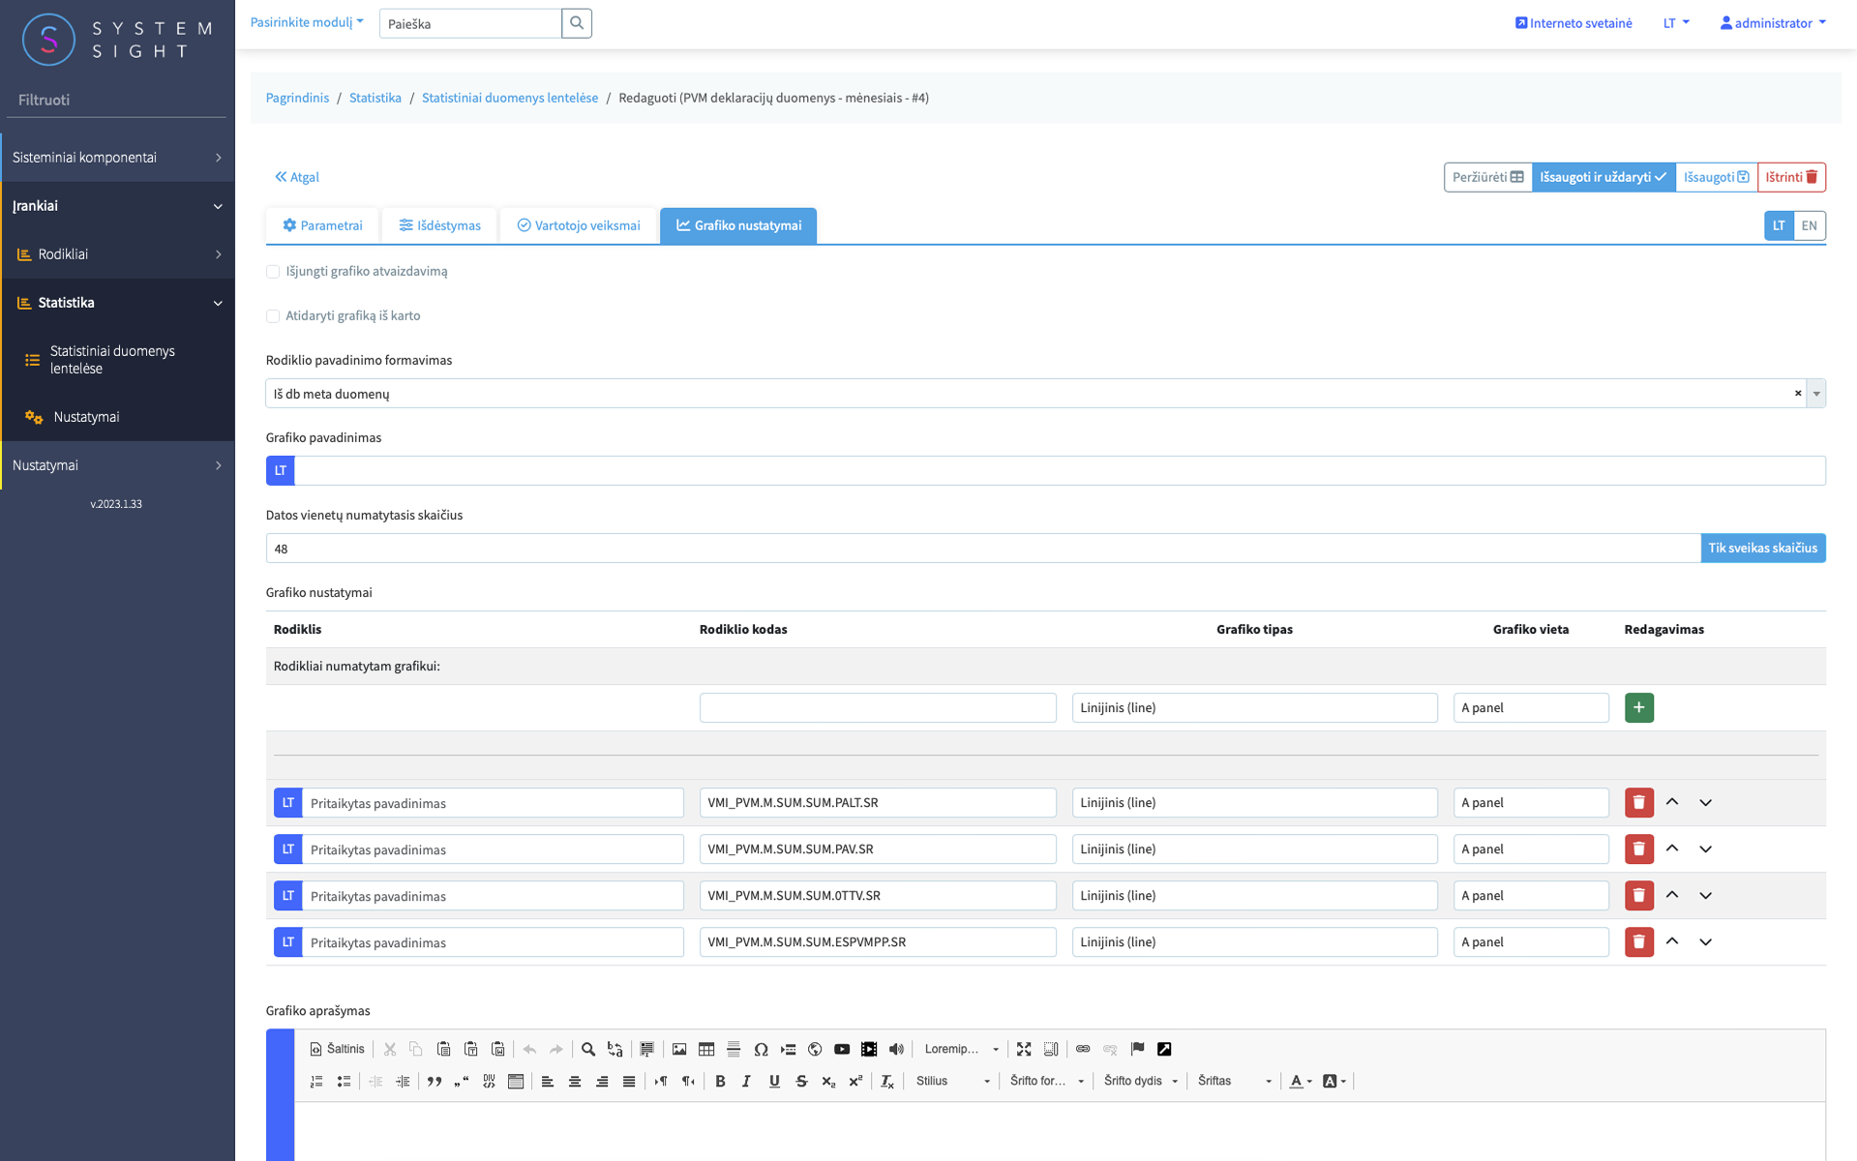
Task: Open the Stilius style dropdown
Action: tap(953, 1081)
